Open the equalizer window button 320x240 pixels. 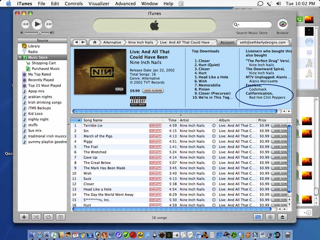coord(258,217)
